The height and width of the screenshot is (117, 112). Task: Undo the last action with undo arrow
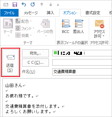click(x=24, y=5)
